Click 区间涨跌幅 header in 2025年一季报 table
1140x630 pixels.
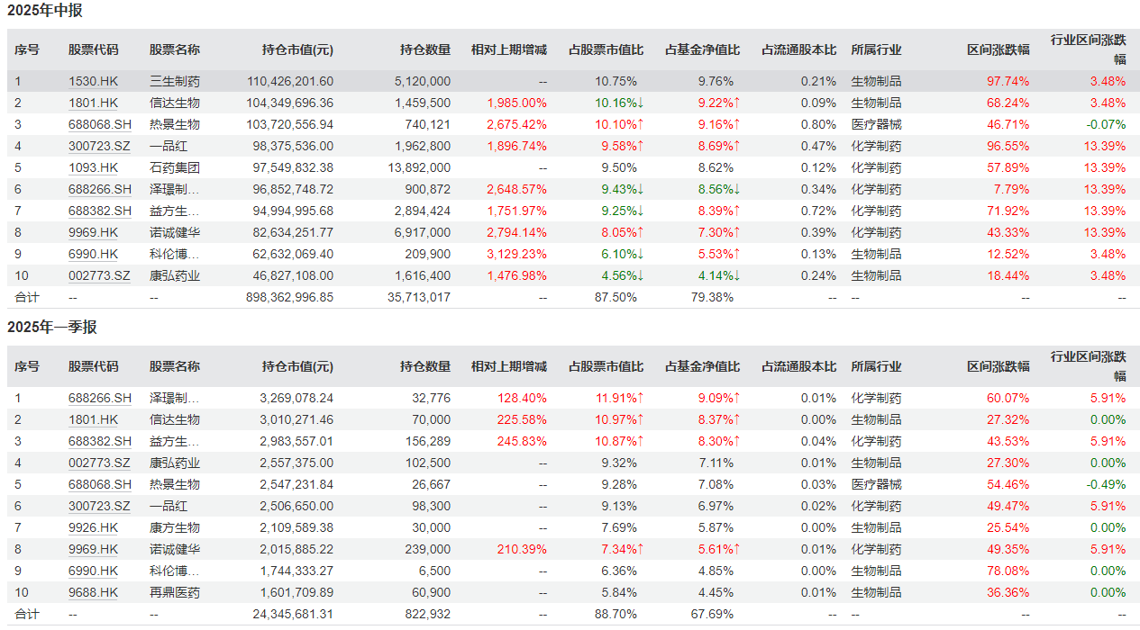[999, 366]
